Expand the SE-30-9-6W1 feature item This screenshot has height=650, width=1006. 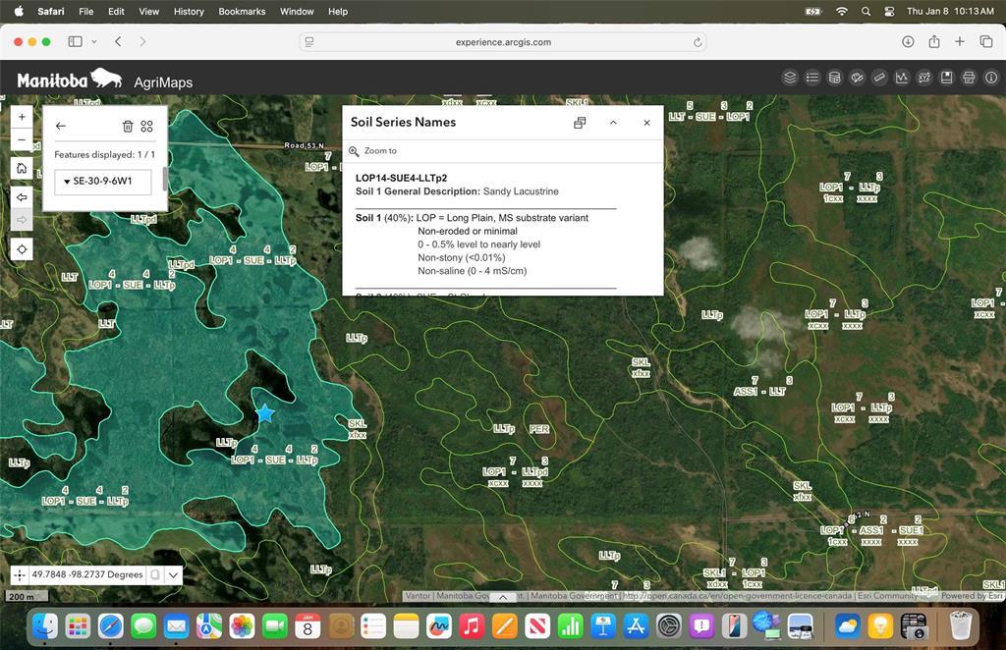pos(67,182)
